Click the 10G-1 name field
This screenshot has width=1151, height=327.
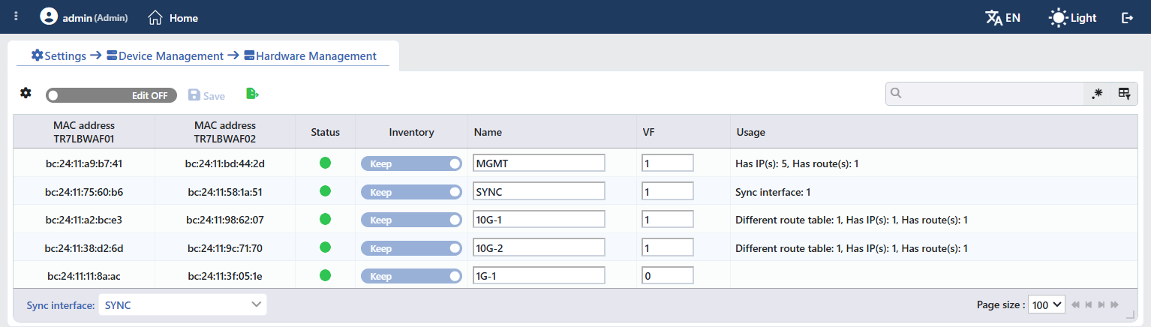point(539,220)
